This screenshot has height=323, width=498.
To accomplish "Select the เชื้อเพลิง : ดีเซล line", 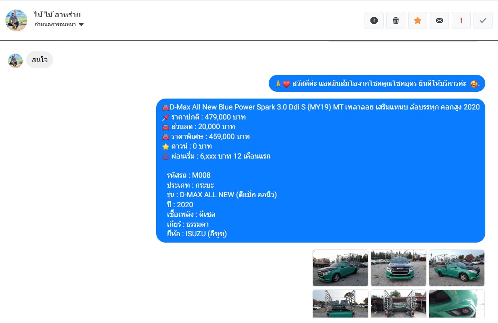I will pos(191,214).
